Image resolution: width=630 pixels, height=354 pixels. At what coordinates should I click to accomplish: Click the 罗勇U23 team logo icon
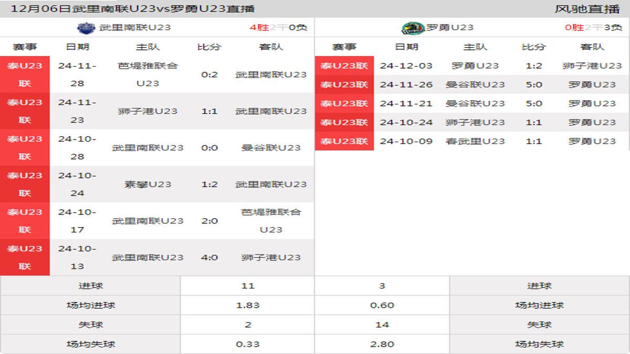pos(413,28)
